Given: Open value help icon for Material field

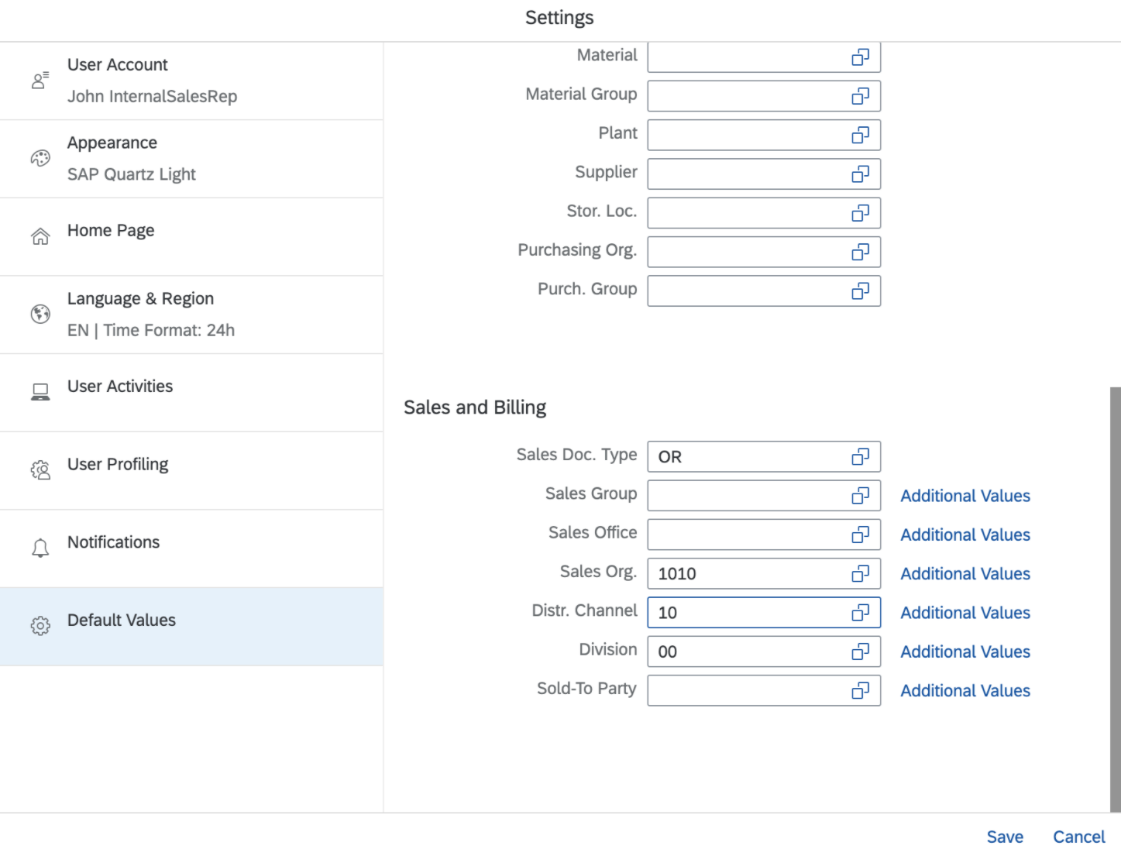Looking at the screenshot, I should [860, 57].
